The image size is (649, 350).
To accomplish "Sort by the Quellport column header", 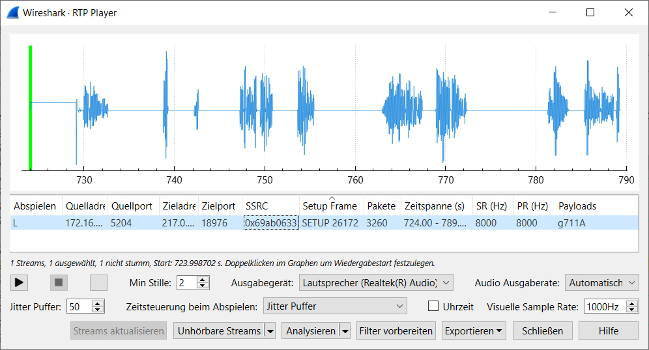I will (x=134, y=206).
